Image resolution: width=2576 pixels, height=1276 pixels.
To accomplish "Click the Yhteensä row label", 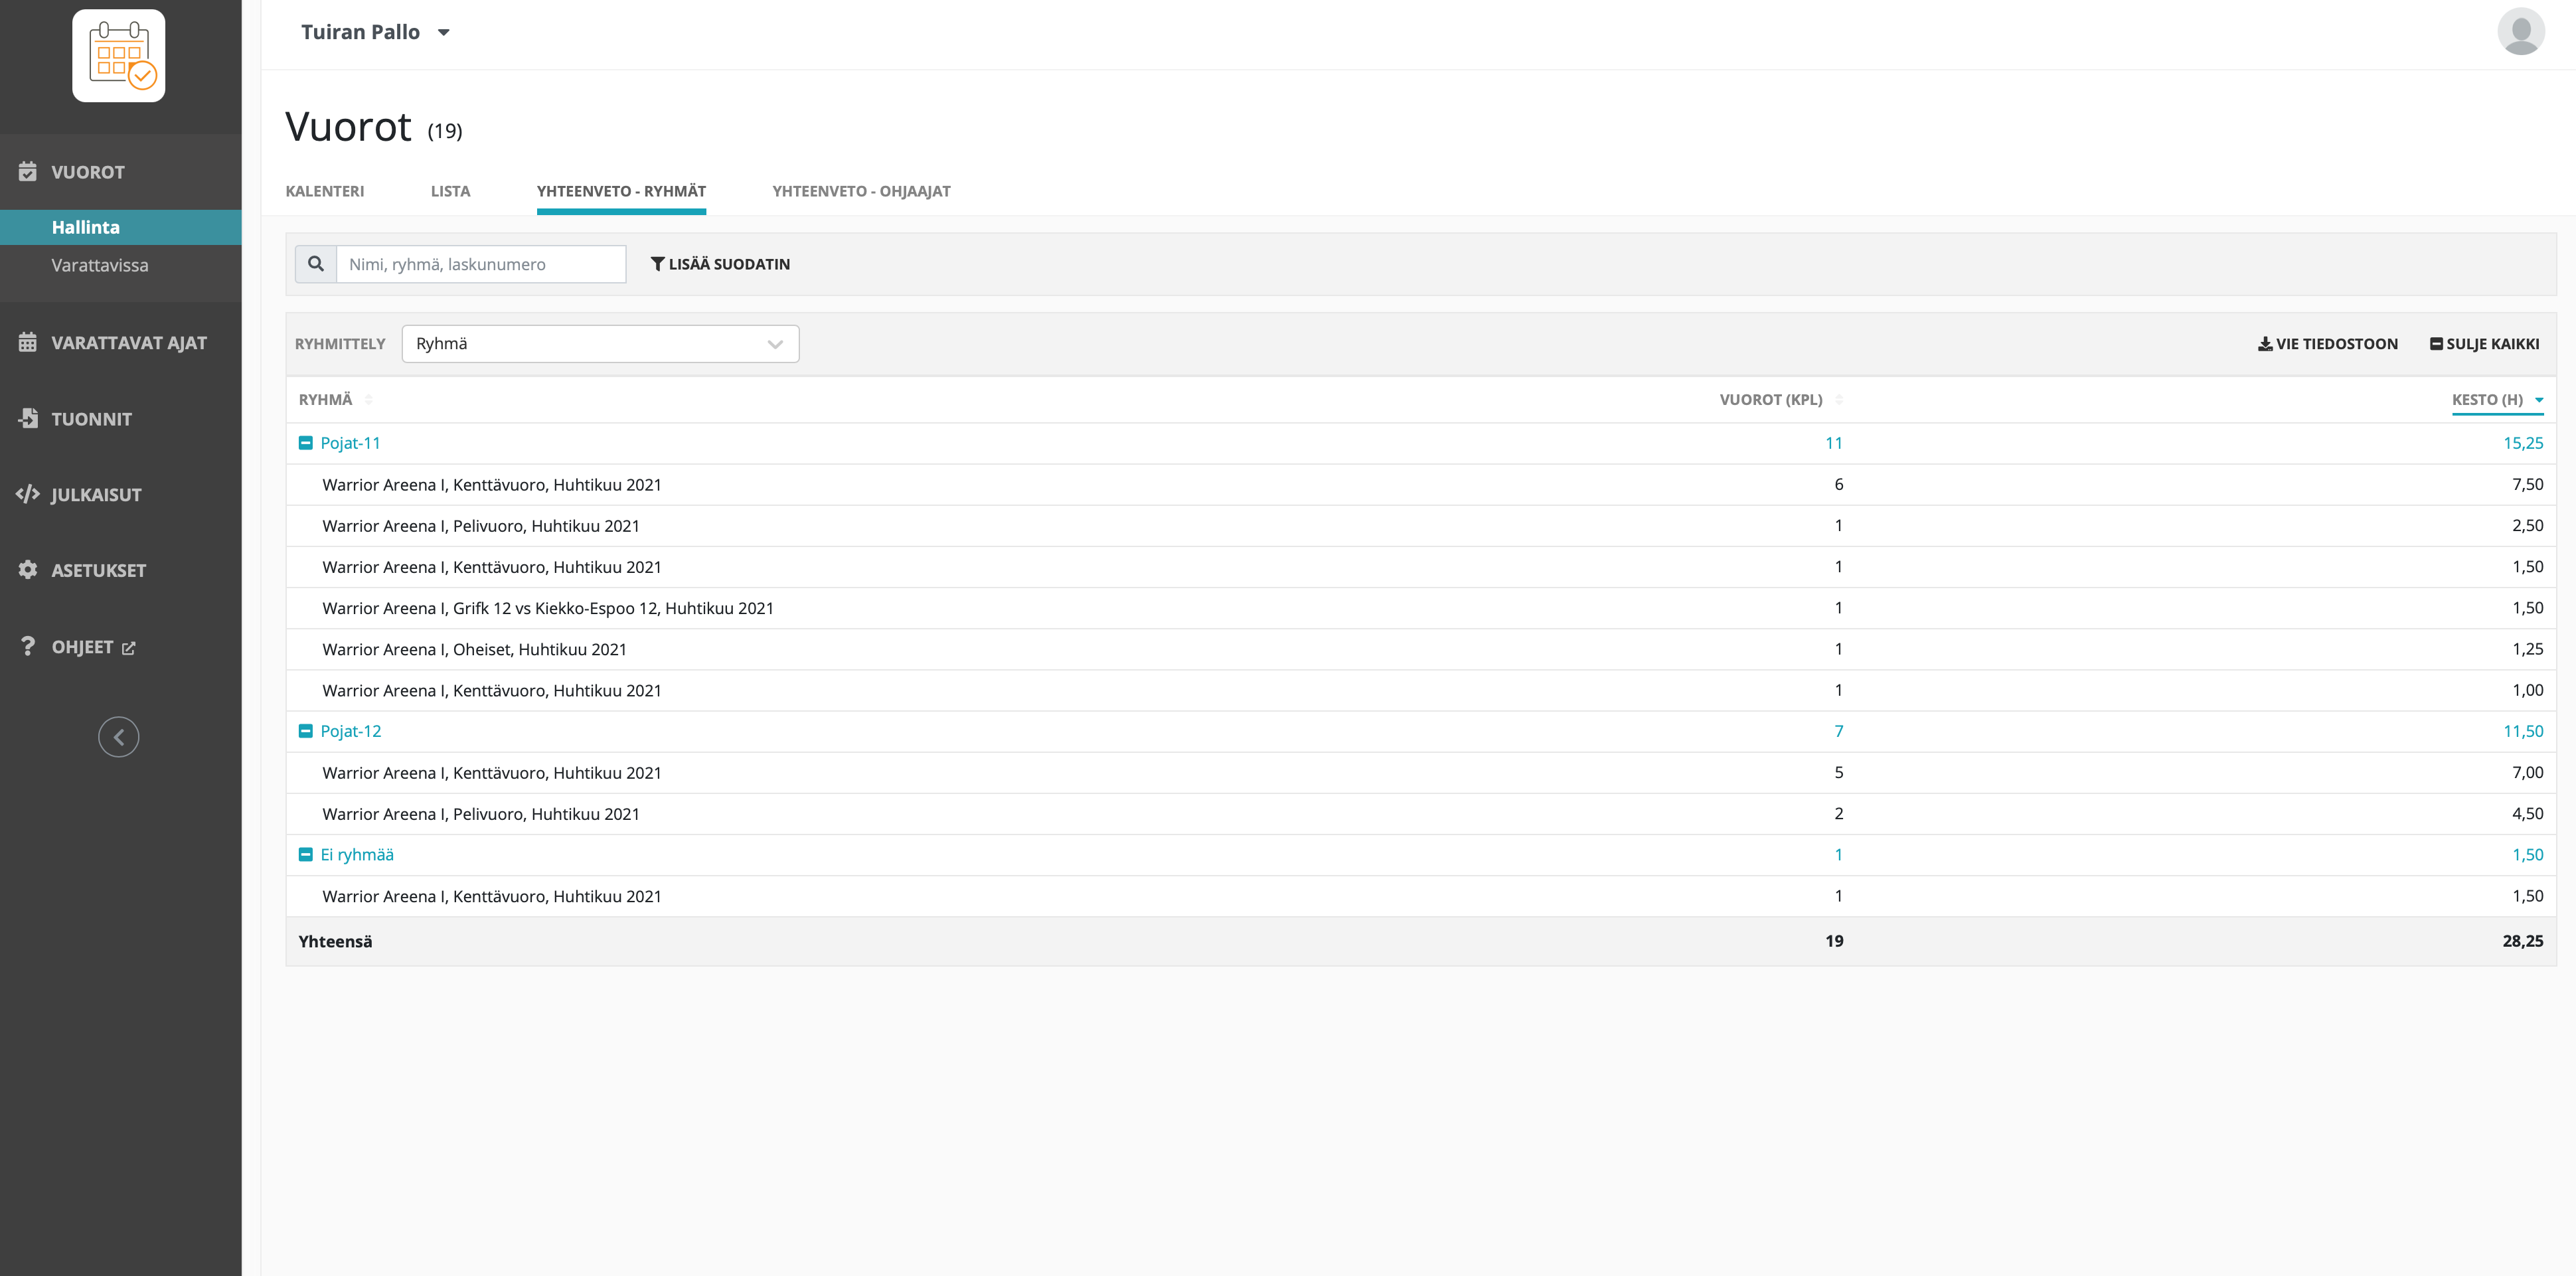I will 335,941.
